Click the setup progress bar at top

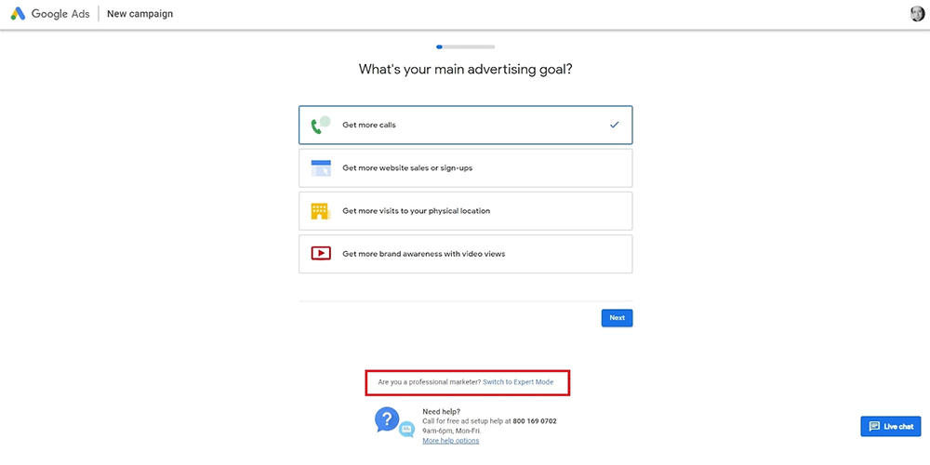[x=465, y=46]
